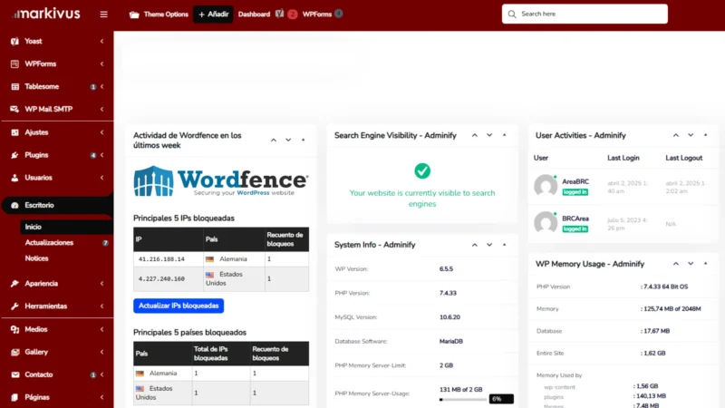Click the Añadir button in top bar
This screenshot has width=725, height=408.
click(213, 15)
